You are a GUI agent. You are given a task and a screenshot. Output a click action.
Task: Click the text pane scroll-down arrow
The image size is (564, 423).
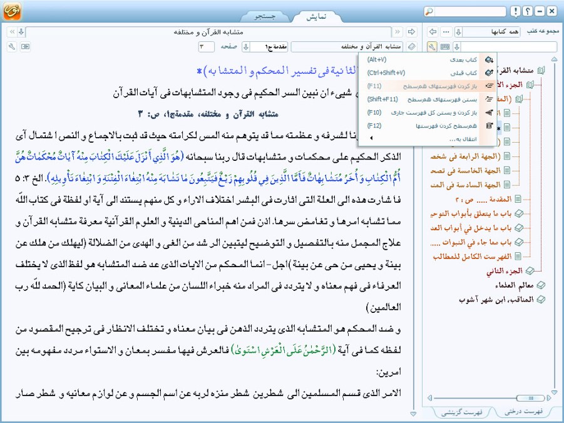[413, 414]
